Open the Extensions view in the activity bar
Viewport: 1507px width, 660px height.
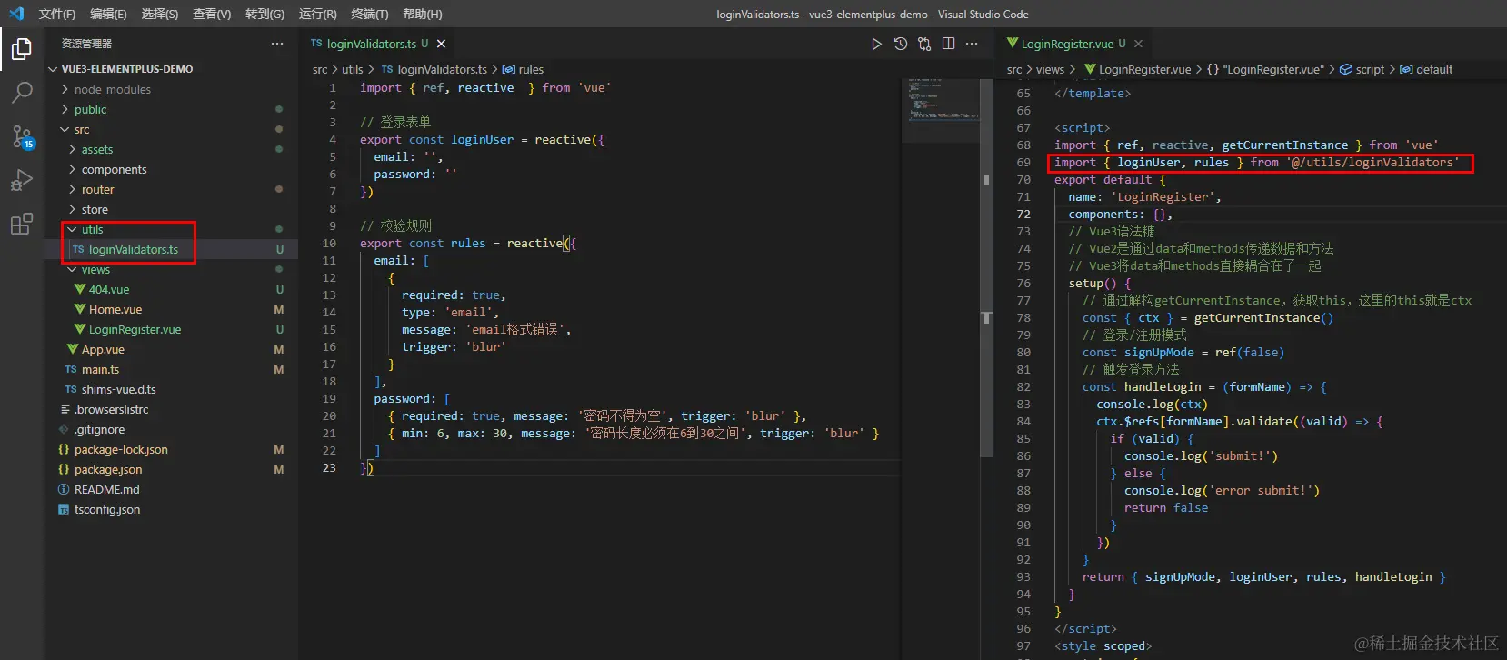pos(22,224)
